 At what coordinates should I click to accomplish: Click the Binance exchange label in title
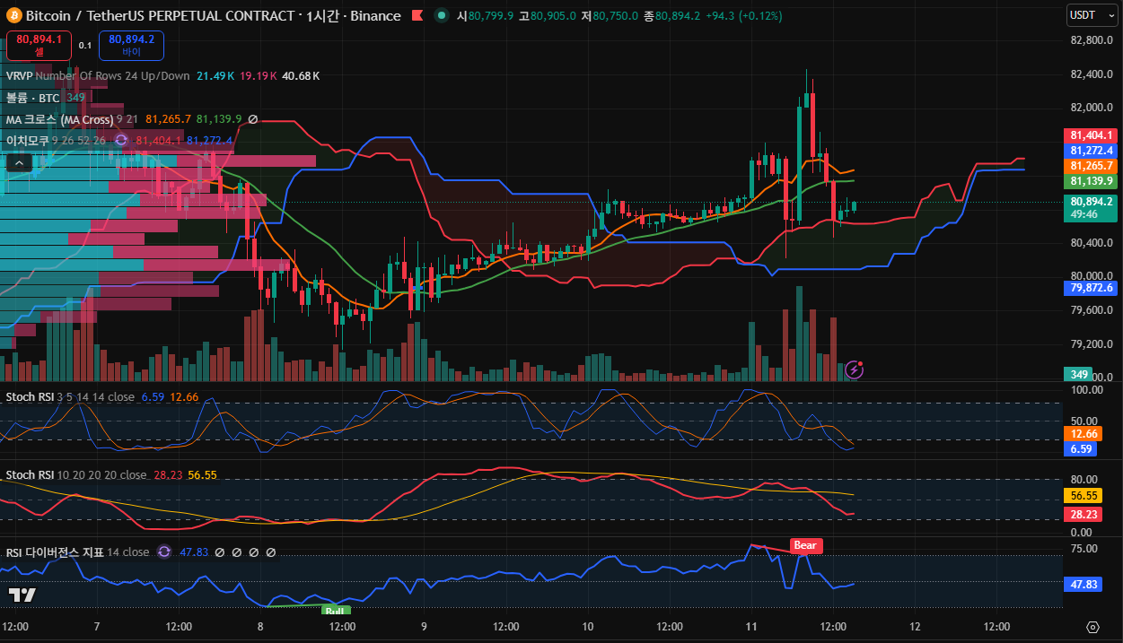click(x=374, y=16)
